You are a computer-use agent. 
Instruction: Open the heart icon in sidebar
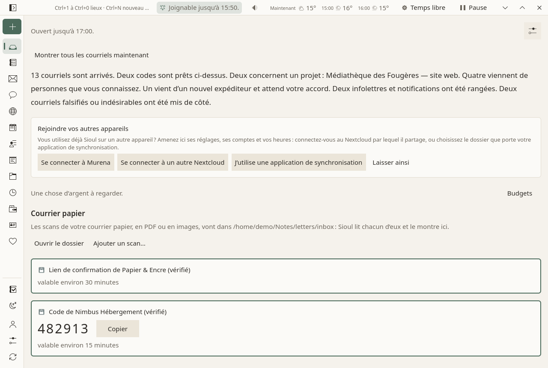coord(13,241)
